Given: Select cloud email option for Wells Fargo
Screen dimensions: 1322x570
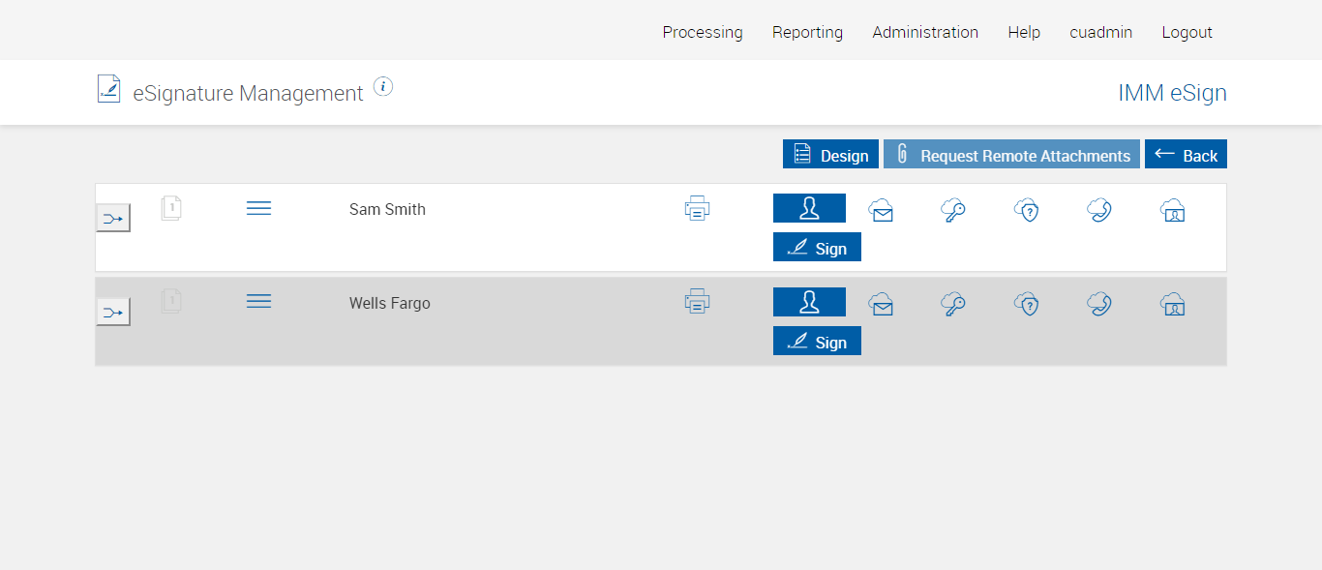Looking at the screenshot, I should (x=881, y=304).
